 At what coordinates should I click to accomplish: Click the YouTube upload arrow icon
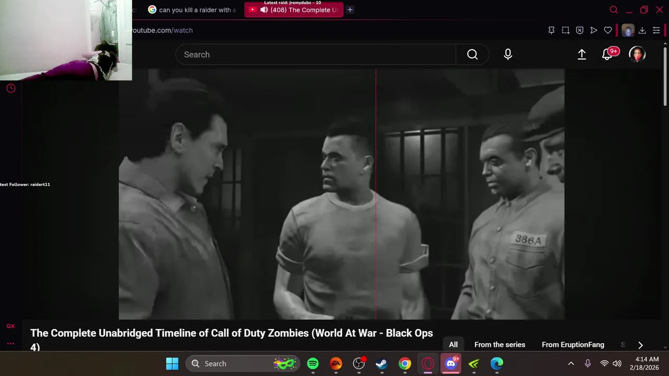click(582, 54)
